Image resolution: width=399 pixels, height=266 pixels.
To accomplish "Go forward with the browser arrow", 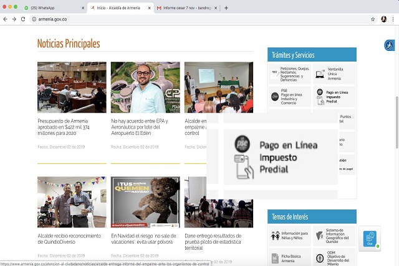I will tap(14, 19).
